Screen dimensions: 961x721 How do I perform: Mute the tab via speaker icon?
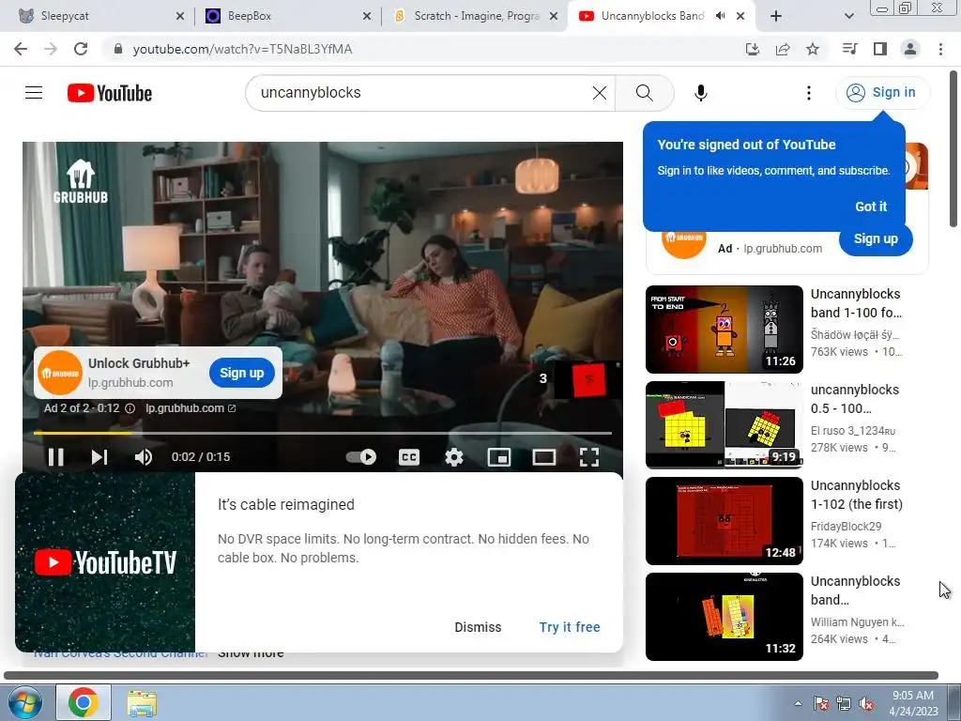720,16
